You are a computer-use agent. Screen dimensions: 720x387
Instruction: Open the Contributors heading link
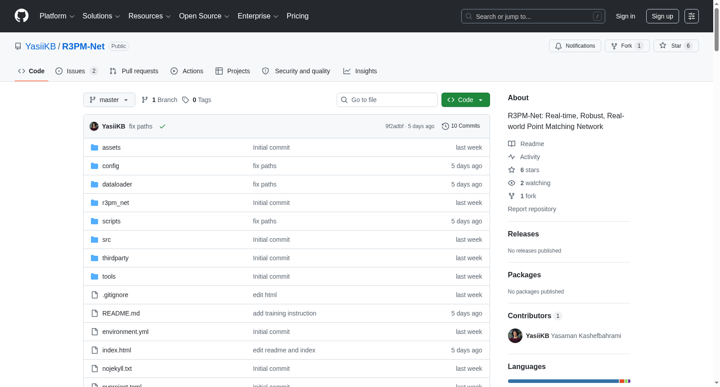(535, 316)
